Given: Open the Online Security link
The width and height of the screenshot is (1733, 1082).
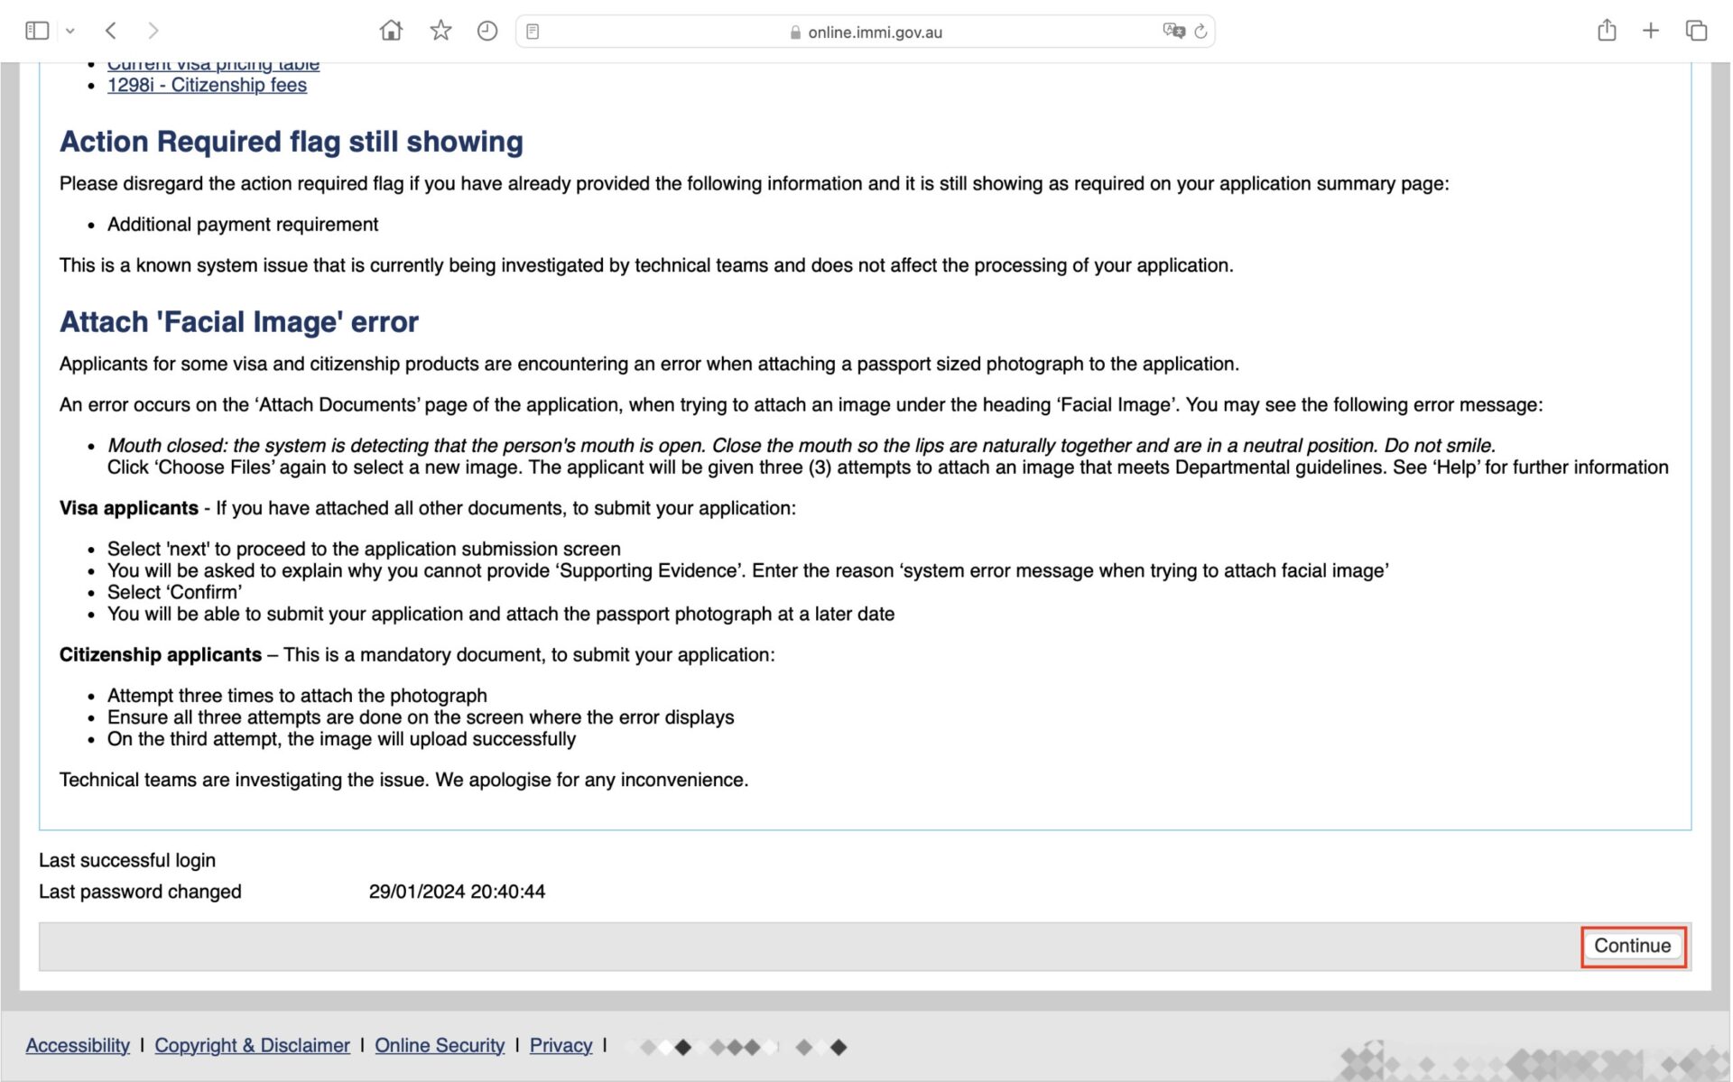Looking at the screenshot, I should click(440, 1045).
